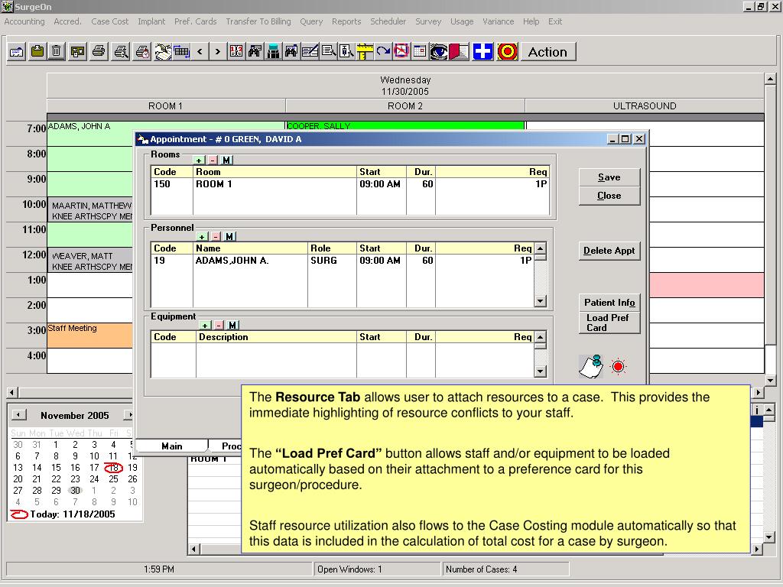Click the Action button in the toolbar

(547, 52)
